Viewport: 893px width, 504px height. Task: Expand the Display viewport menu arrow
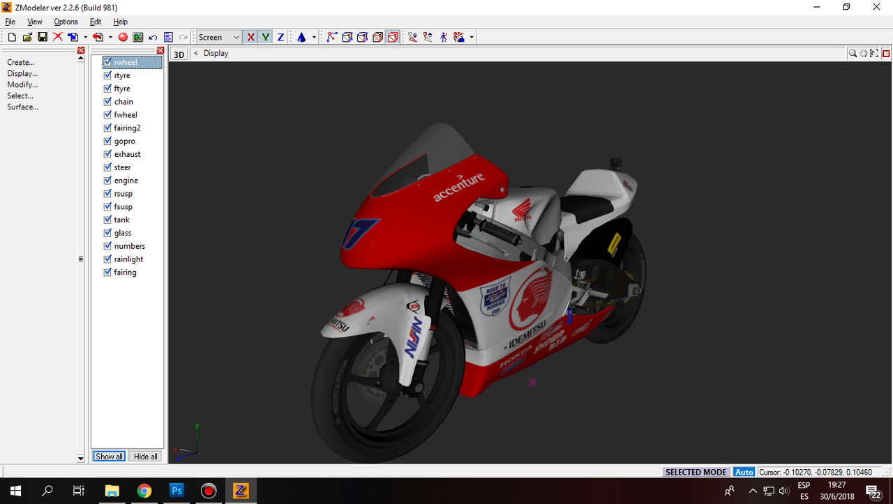tap(196, 53)
